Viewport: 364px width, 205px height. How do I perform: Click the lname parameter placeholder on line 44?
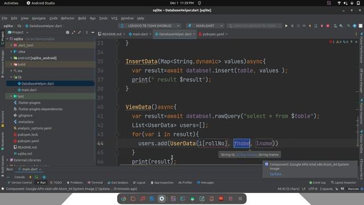pyautogui.click(x=264, y=143)
